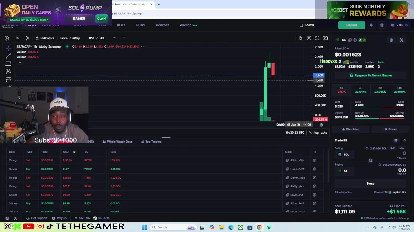Screen dimensions: 414x232
Task: Open transaction link for GhMy...phrs row
Action: [314, 186]
